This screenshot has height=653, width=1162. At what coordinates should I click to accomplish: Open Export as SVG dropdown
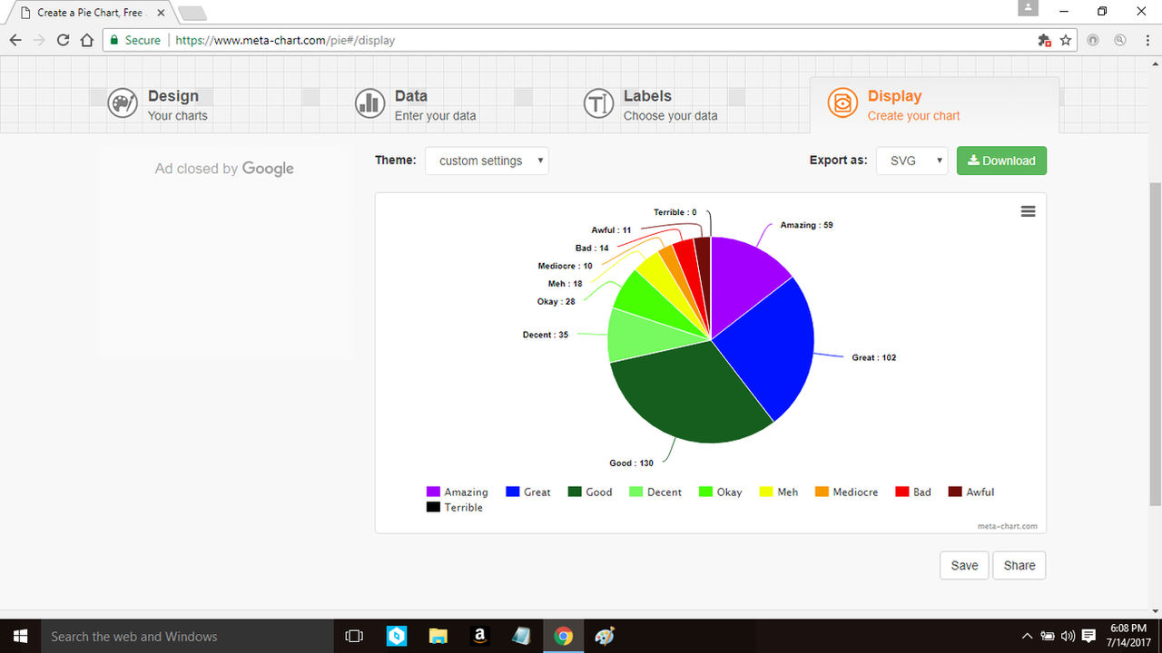pos(911,161)
